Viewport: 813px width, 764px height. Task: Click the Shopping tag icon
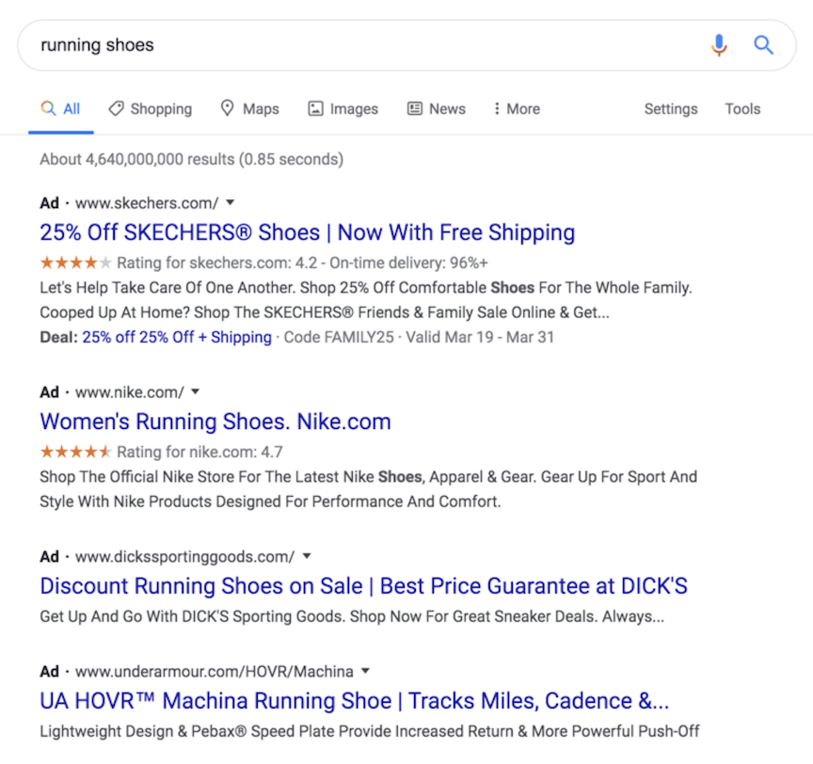click(116, 108)
